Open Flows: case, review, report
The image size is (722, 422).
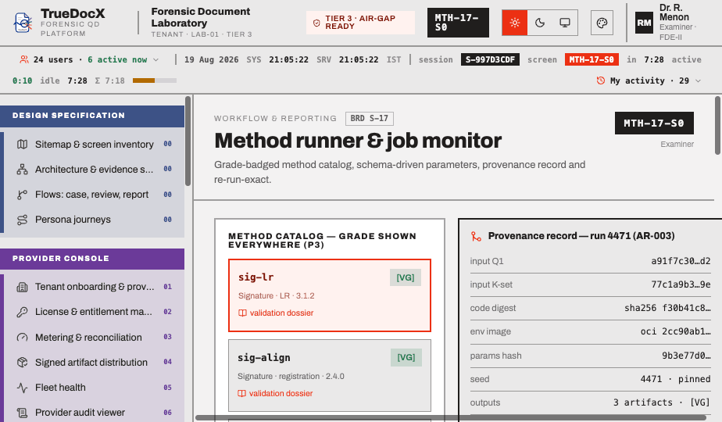(94, 195)
